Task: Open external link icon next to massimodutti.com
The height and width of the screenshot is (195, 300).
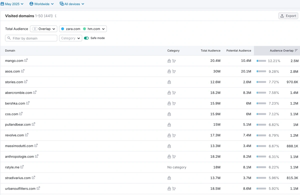Action: tap(36, 146)
